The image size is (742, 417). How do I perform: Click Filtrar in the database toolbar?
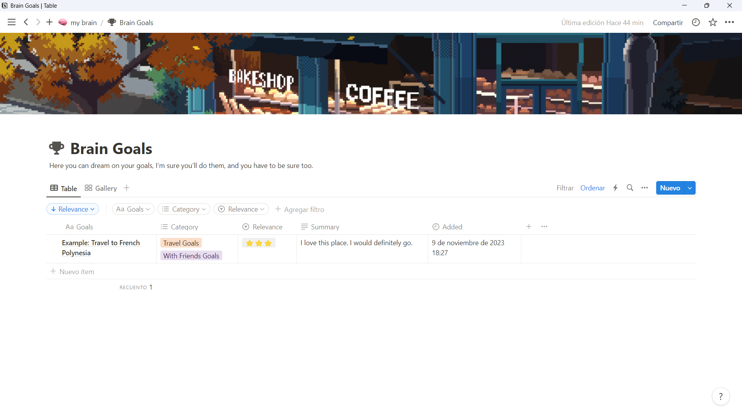coord(565,188)
